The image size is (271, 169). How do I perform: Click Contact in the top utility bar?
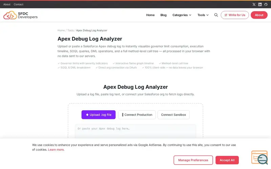click(19, 4)
